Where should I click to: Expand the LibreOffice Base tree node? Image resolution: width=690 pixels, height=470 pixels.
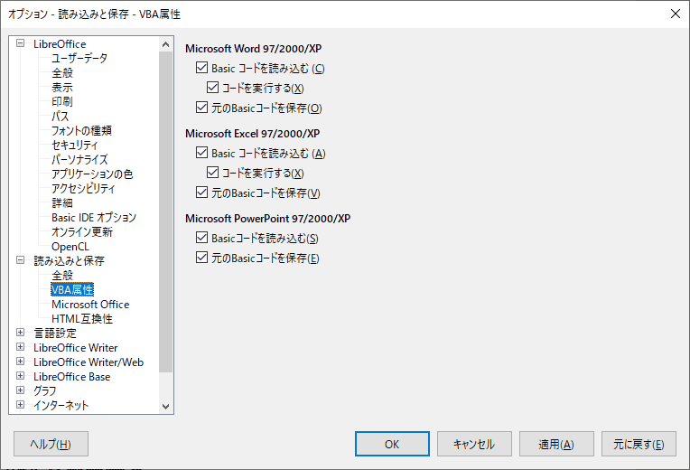[20, 376]
